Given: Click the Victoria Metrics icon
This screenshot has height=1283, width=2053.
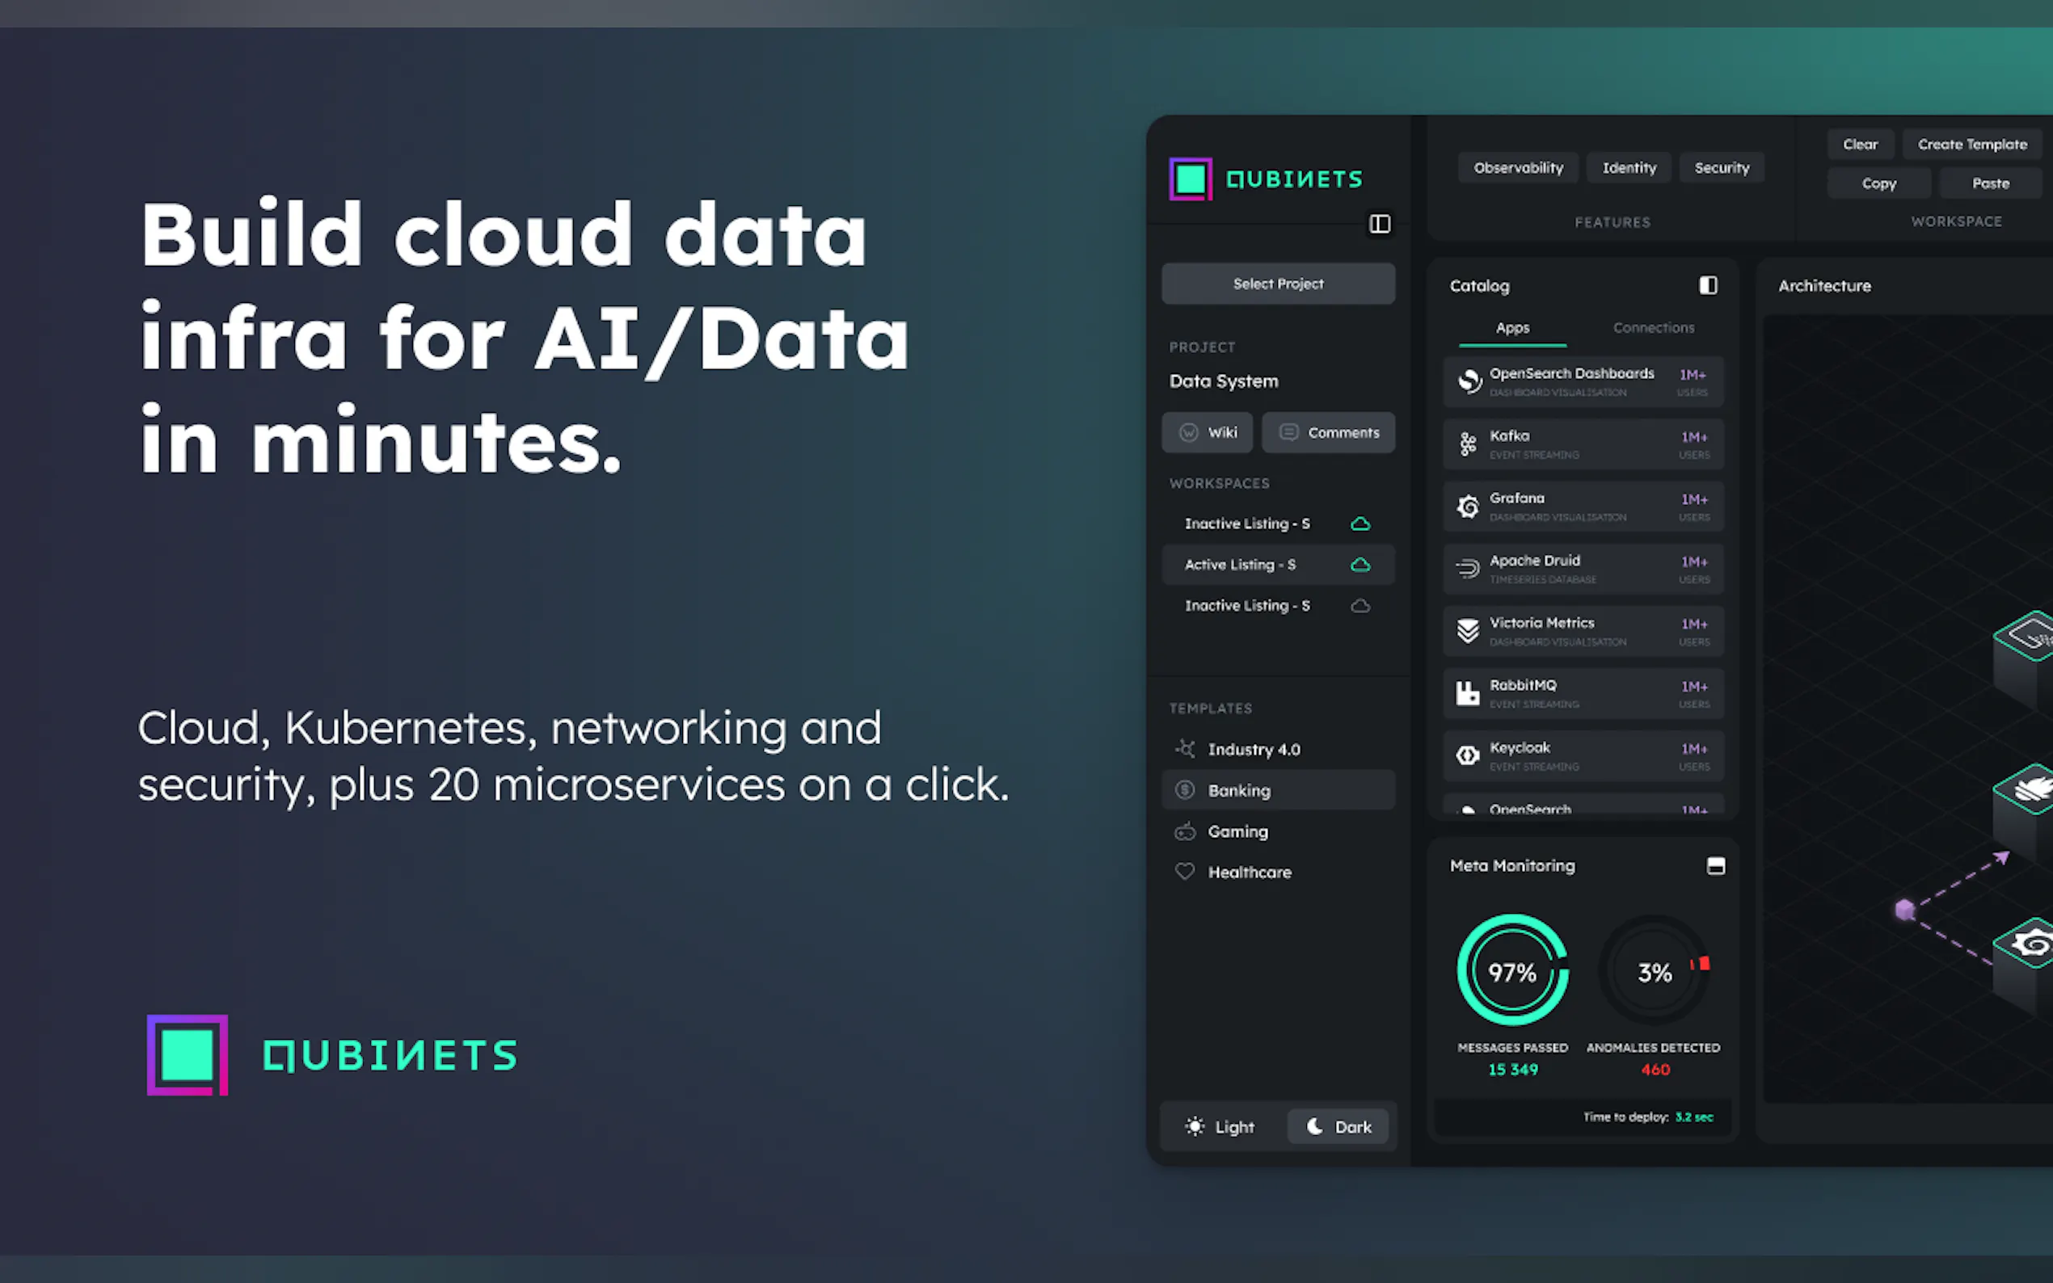Looking at the screenshot, I should (1467, 630).
